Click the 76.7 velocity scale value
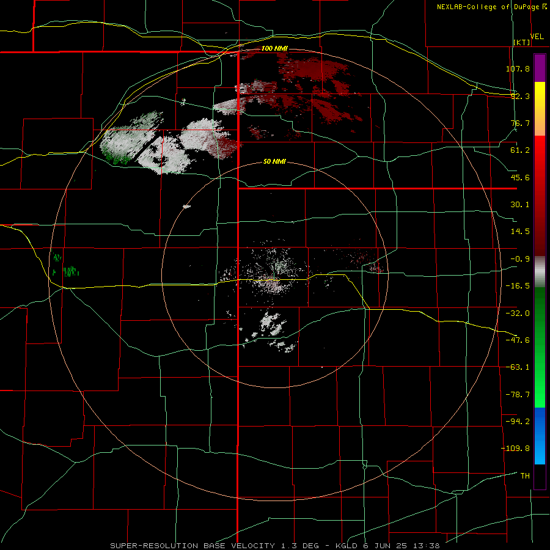The width and height of the screenshot is (550, 550). click(x=520, y=123)
